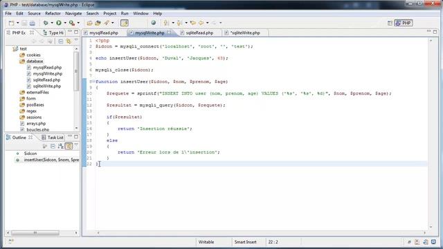The height and width of the screenshot is (249, 443).
Task: Open the Window menu
Action: click(x=141, y=14)
